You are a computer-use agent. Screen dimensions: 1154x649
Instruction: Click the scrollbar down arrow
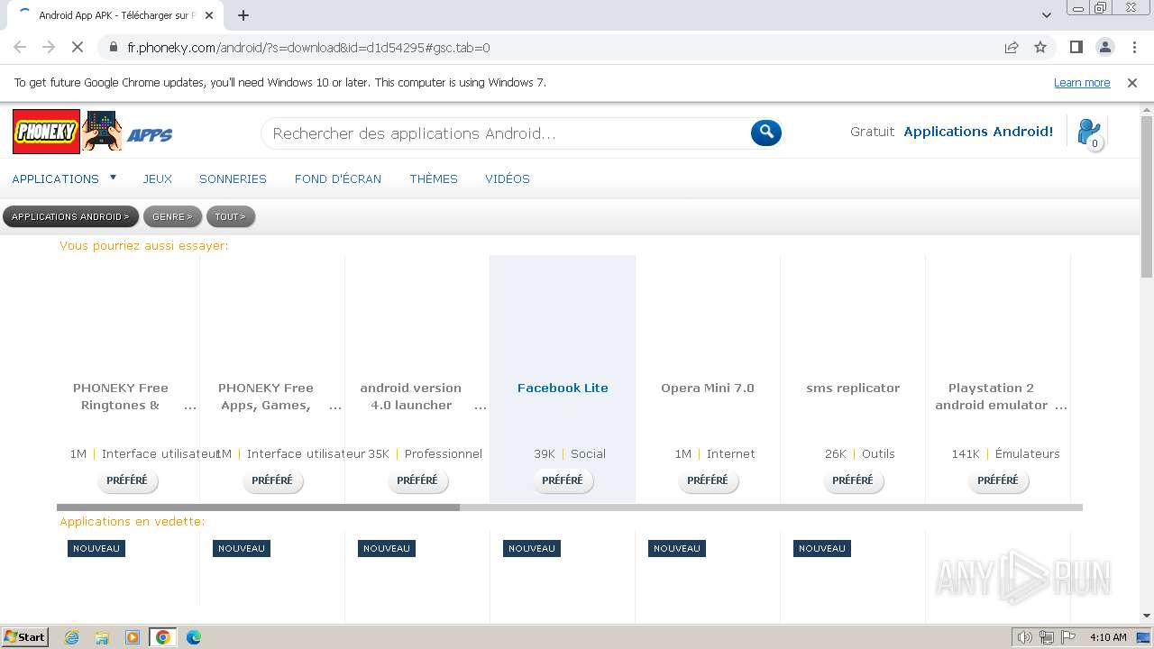point(1147,616)
